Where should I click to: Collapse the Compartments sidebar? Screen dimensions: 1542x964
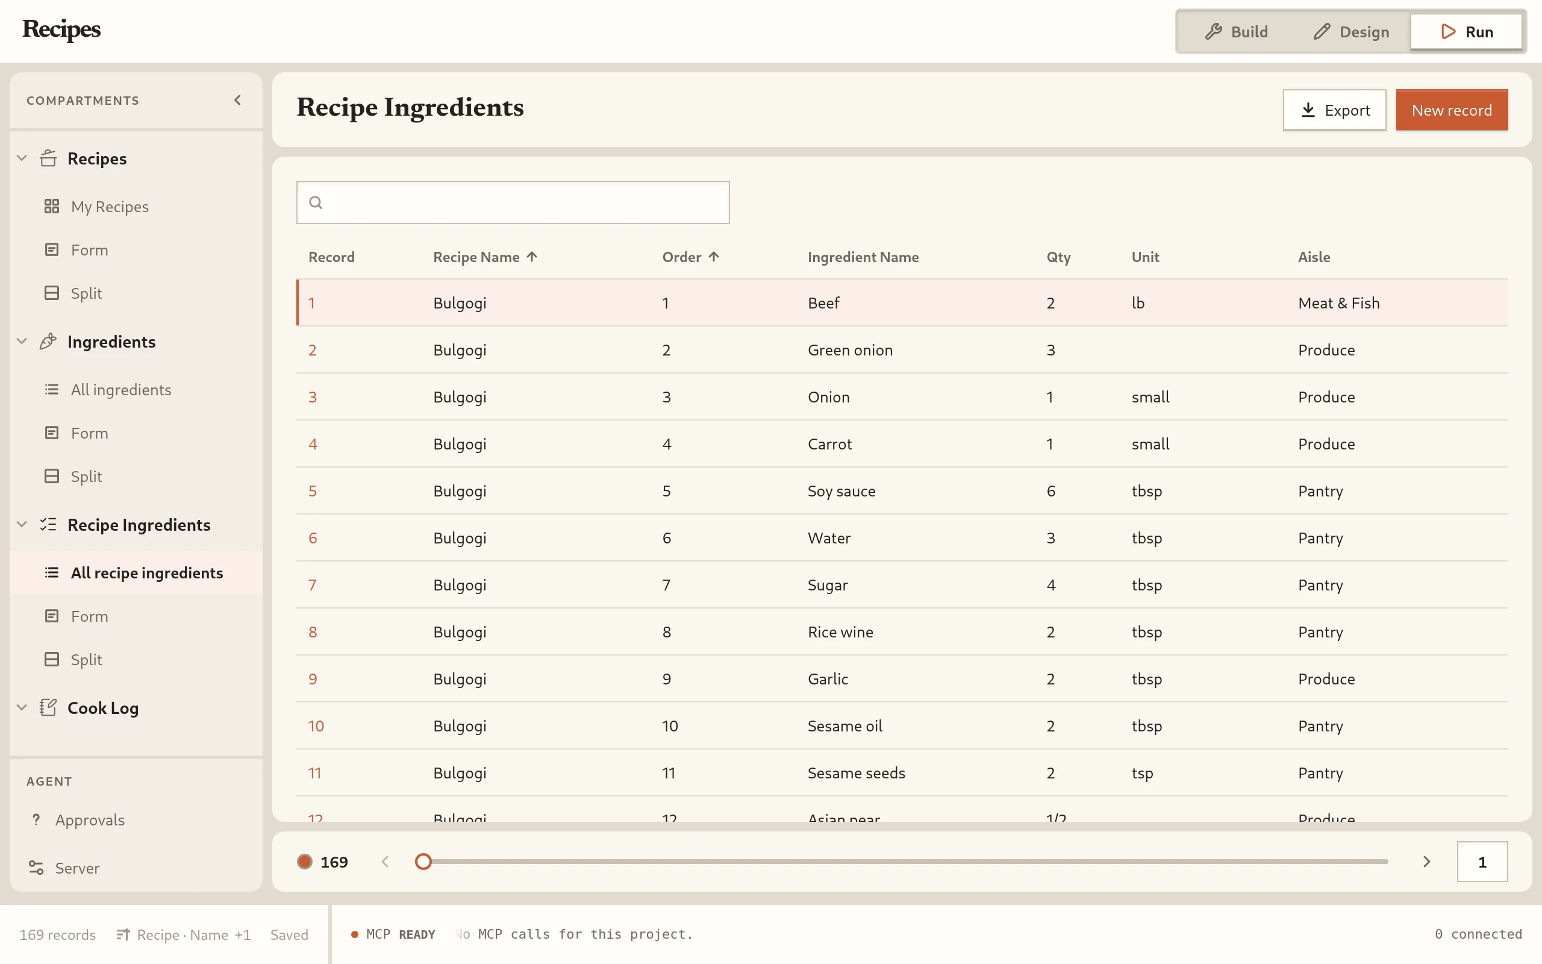[x=238, y=100]
